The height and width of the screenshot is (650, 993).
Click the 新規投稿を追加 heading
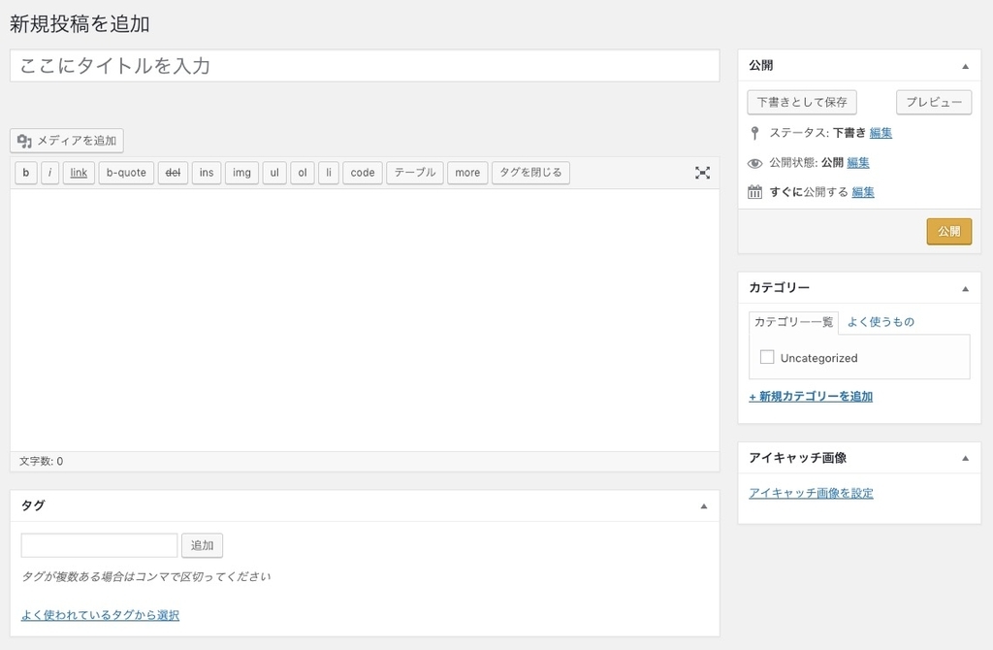[x=80, y=24]
